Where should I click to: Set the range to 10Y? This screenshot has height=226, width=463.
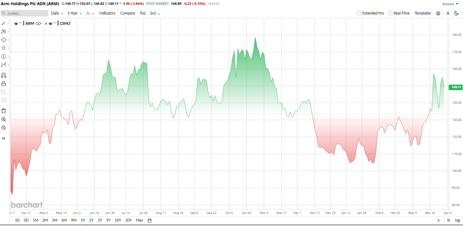(x=118, y=220)
